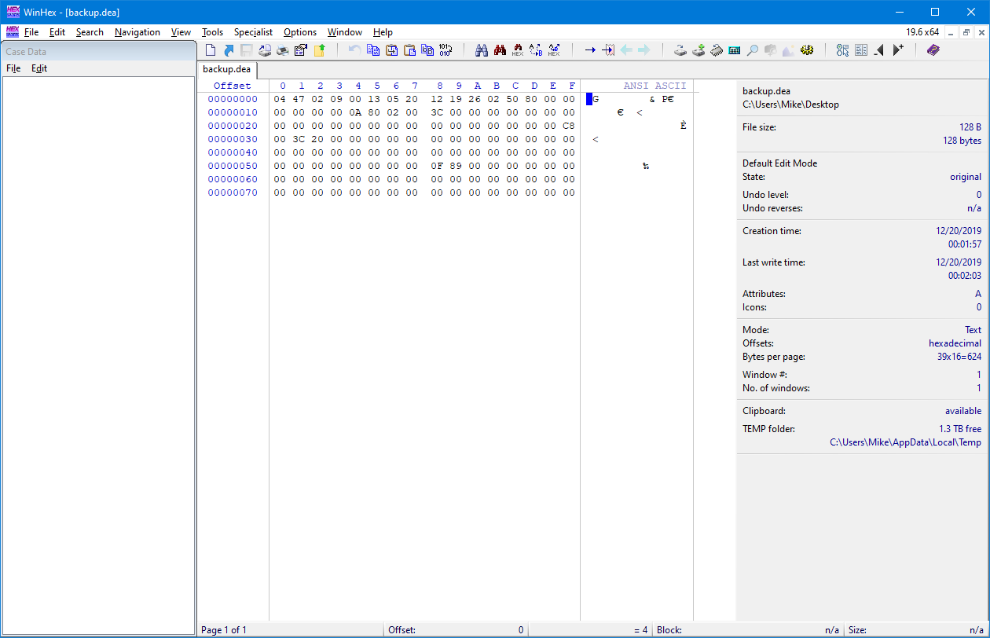Open the Search menu
Viewport: 990px width, 638px height.
pyautogui.click(x=90, y=32)
